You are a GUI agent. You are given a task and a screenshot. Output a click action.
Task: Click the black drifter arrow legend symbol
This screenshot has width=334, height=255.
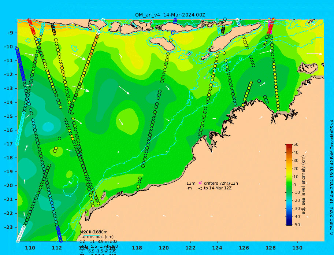point(200,188)
